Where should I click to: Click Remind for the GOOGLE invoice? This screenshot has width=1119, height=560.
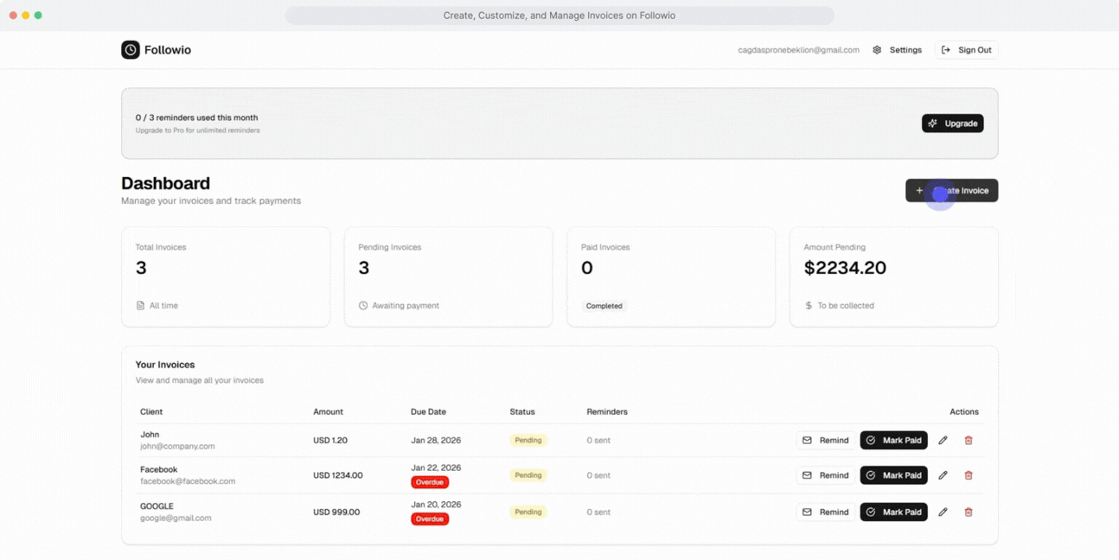coord(825,512)
